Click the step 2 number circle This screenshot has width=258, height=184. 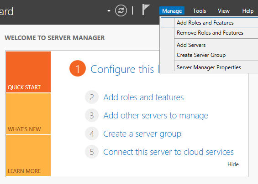click(92, 97)
